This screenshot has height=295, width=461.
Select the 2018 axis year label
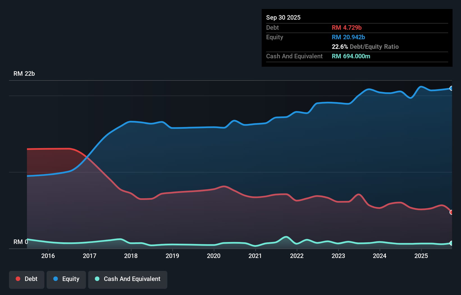pyautogui.click(x=131, y=256)
